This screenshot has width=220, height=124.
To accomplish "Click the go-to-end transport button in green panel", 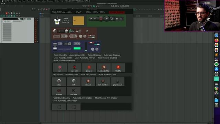I will [96, 19].
